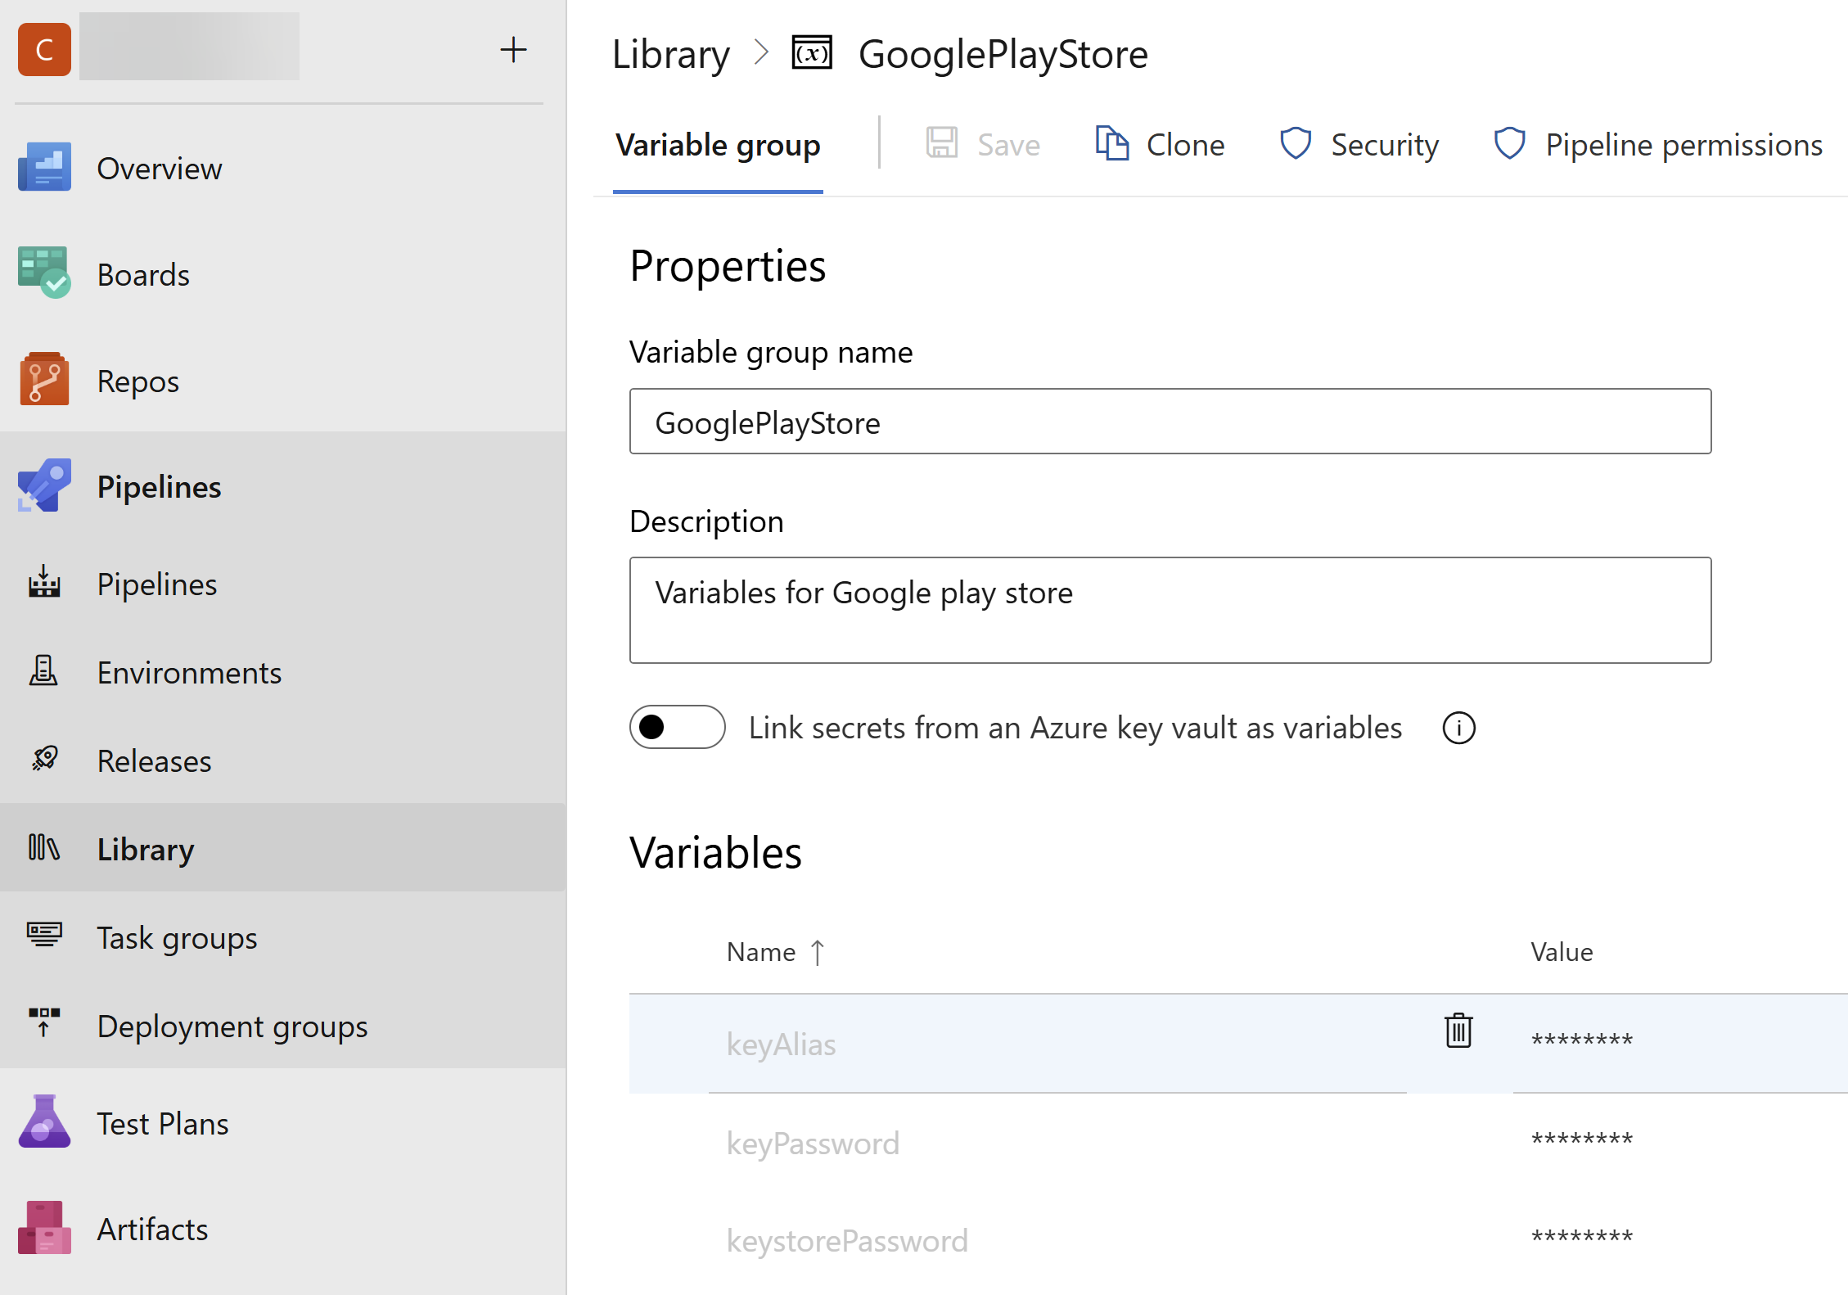Go to Test Plans section
The height and width of the screenshot is (1295, 1848).
click(162, 1124)
